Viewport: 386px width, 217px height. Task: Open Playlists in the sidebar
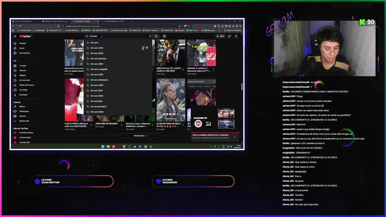click(23, 75)
